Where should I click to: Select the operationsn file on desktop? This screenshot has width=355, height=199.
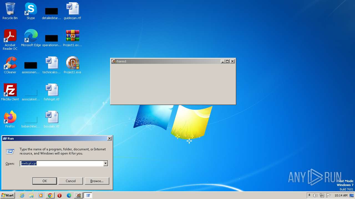tap(51, 40)
